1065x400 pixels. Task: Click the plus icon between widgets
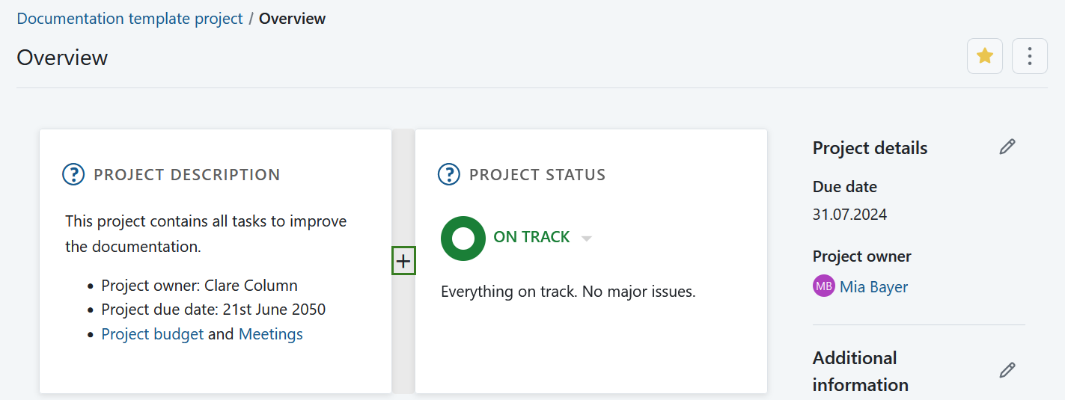(x=403, y=261)
